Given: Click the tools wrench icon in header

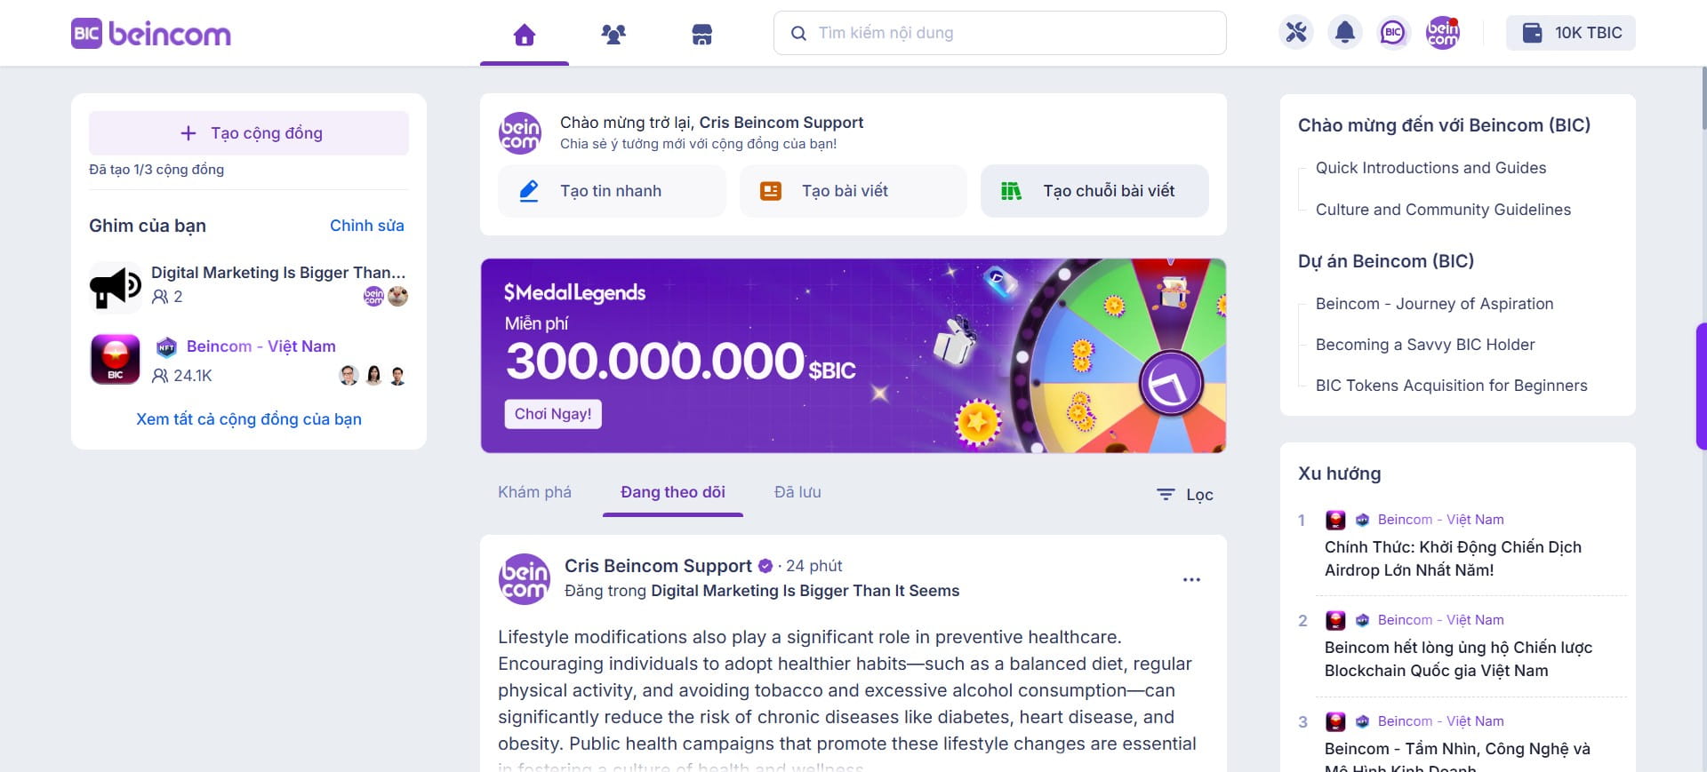Looking at the screenshot, I should (1296, 33).
